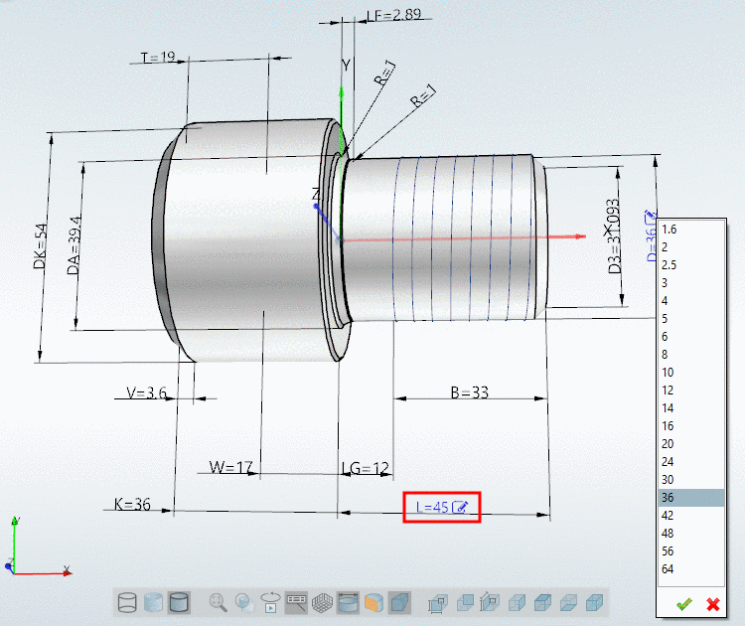Choose 2 from the diameter list
745x626 pixels.
coord(691,247)
